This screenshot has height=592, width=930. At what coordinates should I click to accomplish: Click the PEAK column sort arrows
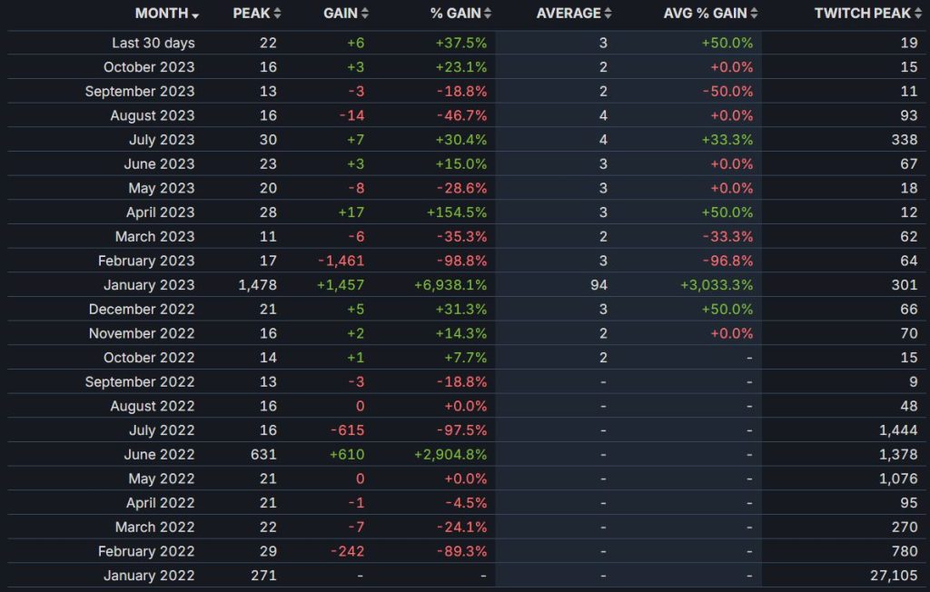tap(277, 14)
